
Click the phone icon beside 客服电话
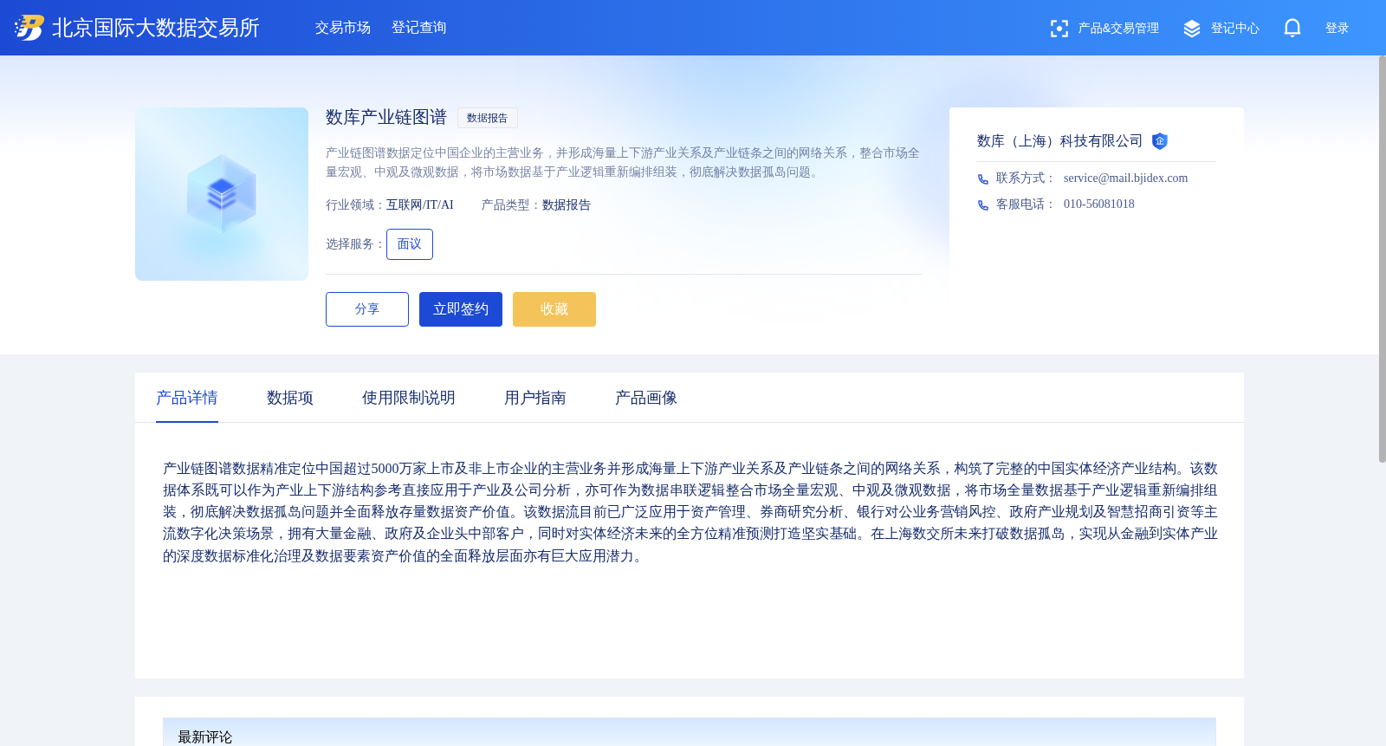point(983,205)
